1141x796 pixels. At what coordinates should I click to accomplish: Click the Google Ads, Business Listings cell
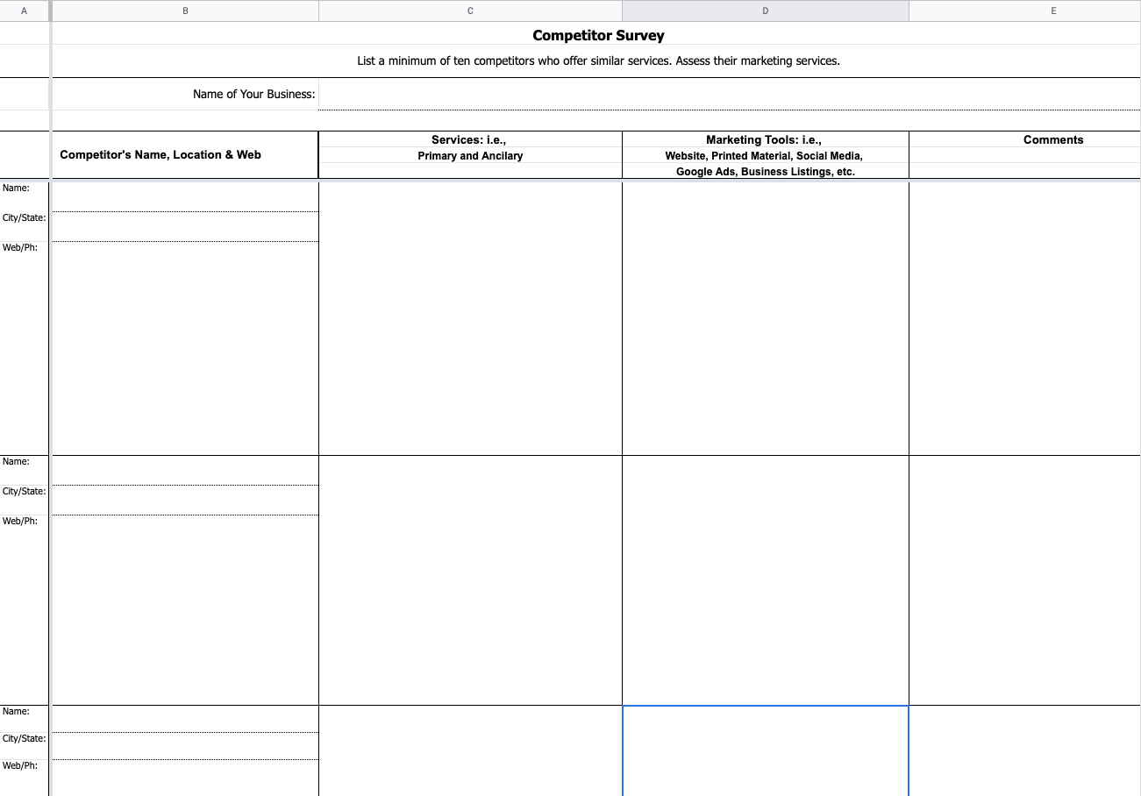click(766, 171)
